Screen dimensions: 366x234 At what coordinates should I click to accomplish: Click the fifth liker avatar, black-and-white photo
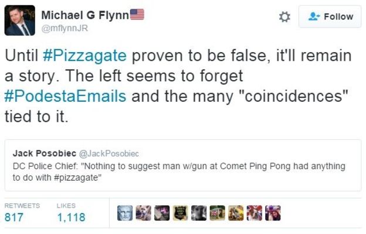198,214
